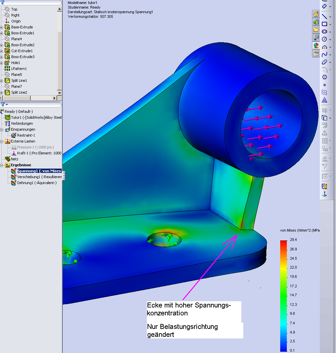This screenshot has height=353, width=336.
Task: Expand the Base-Extrude feature
Action: [1, 27]
